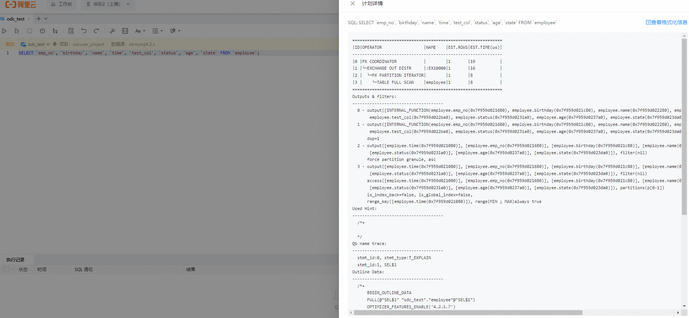The width and height of the screenshot is (689, 318).
Task: Open the odc_test database selector
Action: pos(35,44)
